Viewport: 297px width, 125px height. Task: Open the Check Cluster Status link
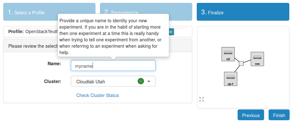pos(97,95)
